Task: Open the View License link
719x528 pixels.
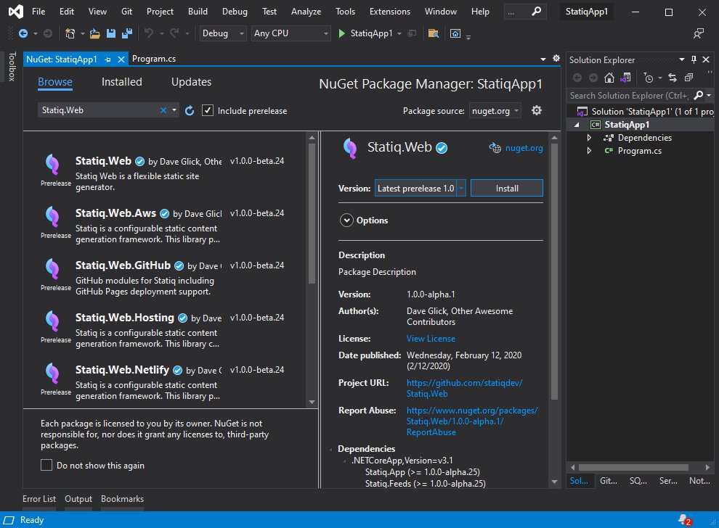Action: 431,339
